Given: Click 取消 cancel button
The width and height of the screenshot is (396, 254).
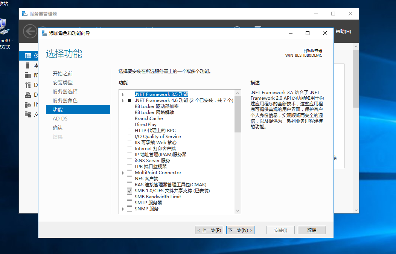Looking at the screenshot, I should pos(312,230).
